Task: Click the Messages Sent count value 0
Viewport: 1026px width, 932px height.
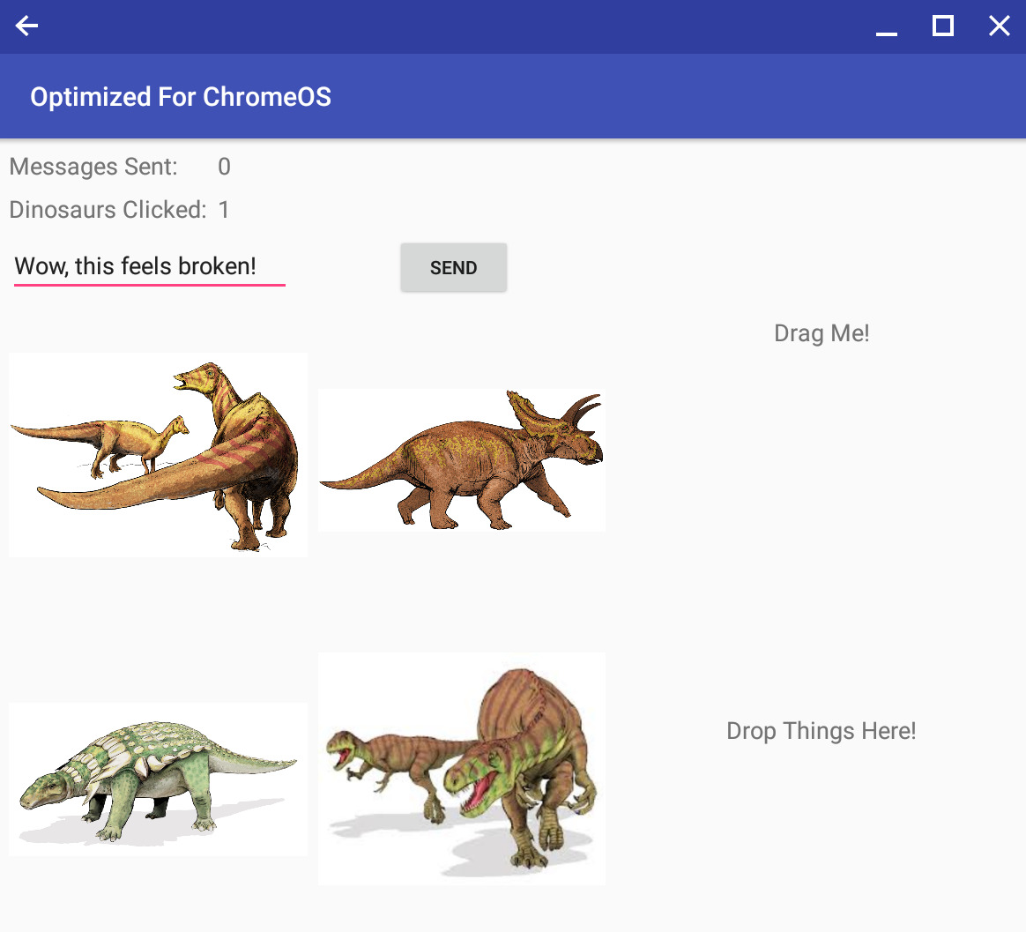Action: point(224,167)
